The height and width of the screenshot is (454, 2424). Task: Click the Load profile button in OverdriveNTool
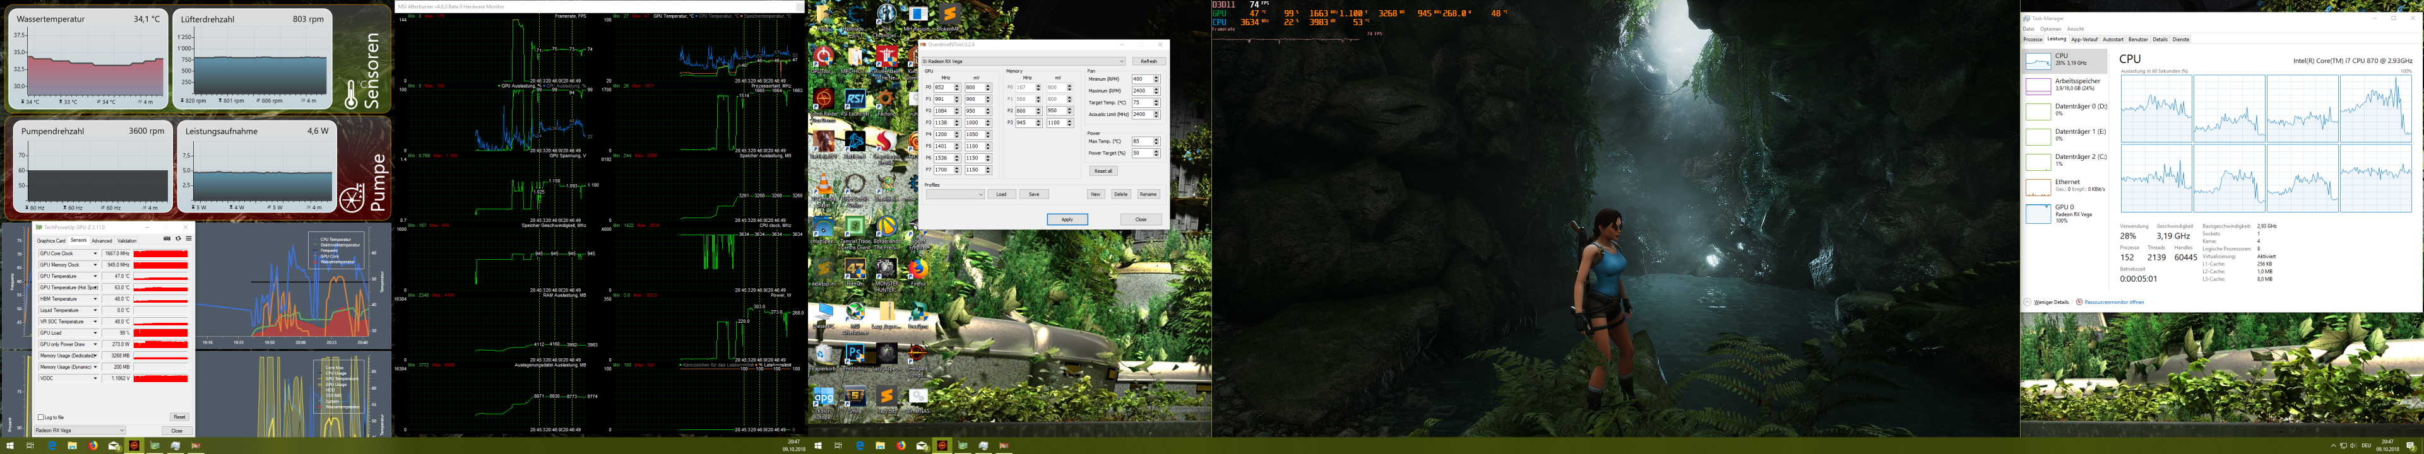click(x=1001, y=195)
